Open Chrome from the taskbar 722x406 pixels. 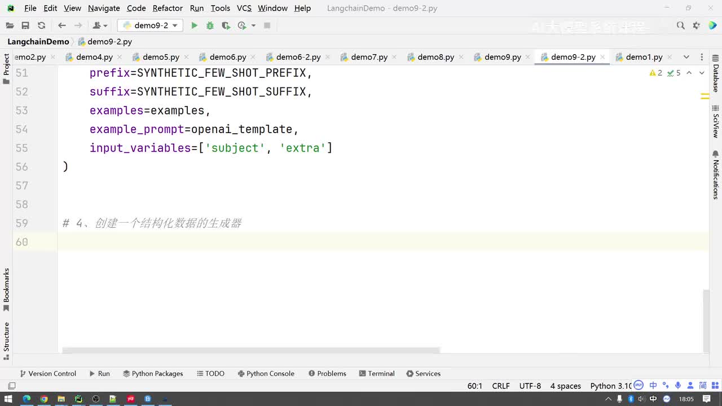click(x=43, y=399)
